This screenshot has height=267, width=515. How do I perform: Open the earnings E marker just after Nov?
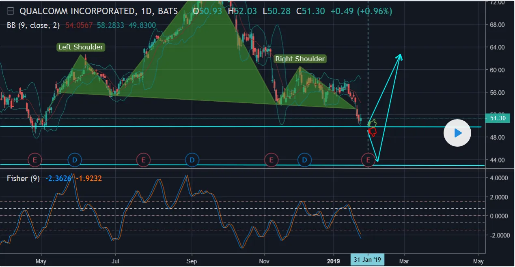(271, 160)
